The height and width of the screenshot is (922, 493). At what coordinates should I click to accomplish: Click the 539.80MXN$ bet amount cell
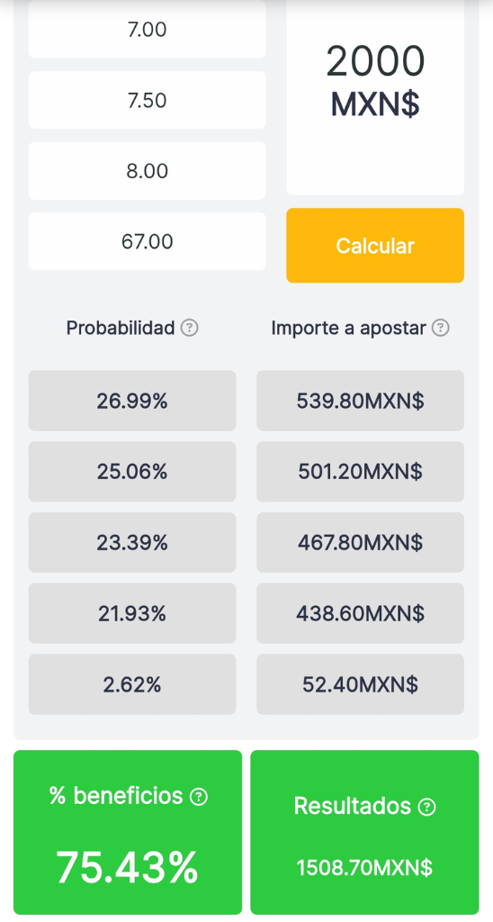(360, 401)
